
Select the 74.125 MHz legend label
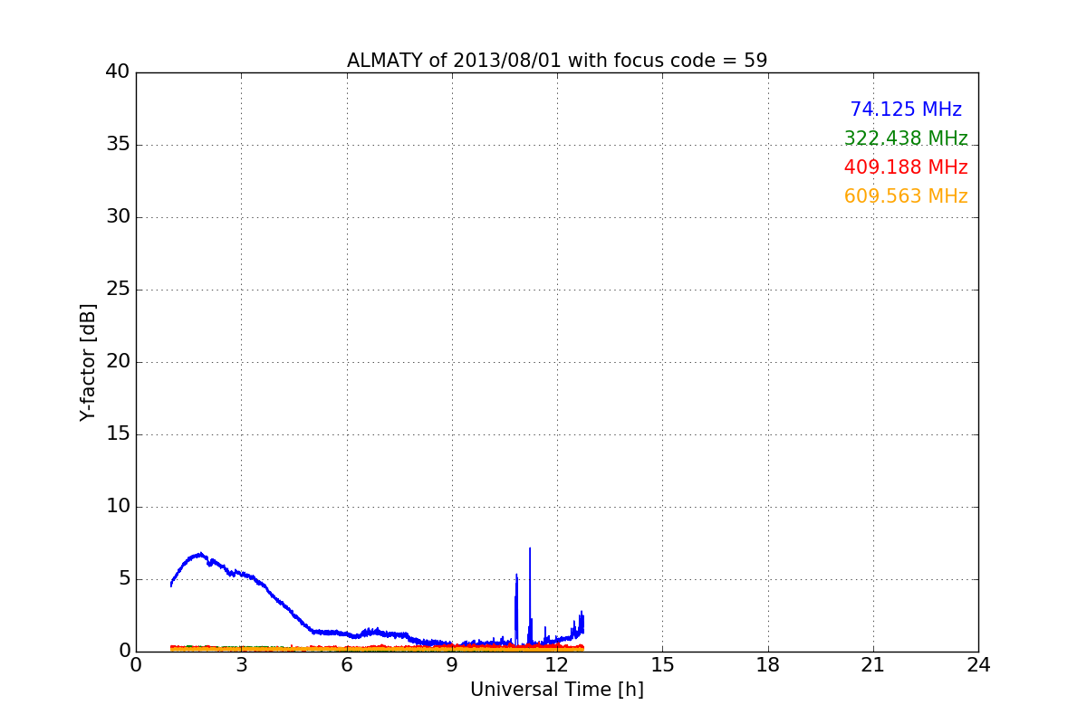coord(906,110)
